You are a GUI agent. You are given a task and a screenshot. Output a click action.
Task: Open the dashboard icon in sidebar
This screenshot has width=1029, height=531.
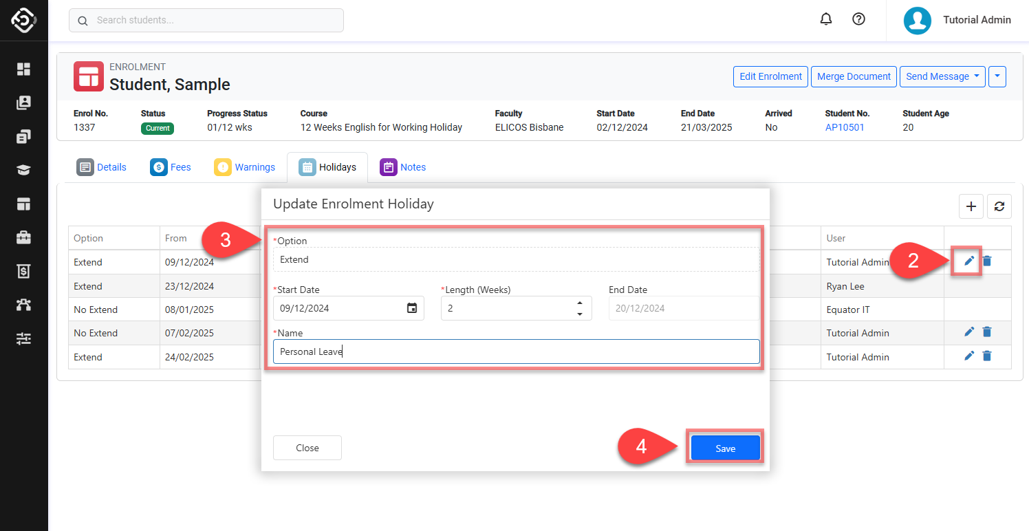24,69
